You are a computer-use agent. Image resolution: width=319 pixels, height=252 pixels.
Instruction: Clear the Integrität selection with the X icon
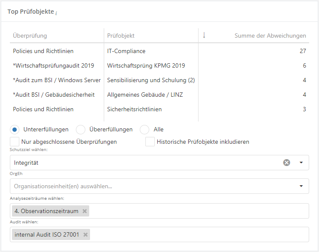pyautogui.click(x=286, y=163)
